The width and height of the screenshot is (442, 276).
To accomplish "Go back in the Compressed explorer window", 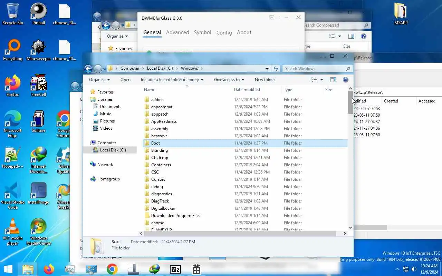I will pyautogui.click(x=106, y=25).
